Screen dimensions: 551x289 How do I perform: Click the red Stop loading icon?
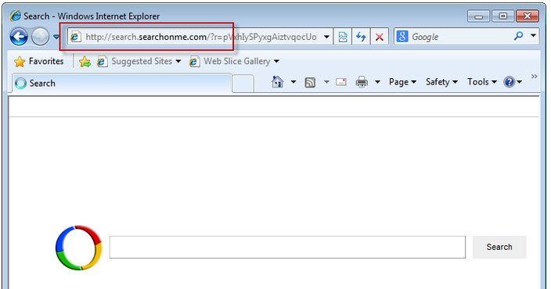pos(379,37)
